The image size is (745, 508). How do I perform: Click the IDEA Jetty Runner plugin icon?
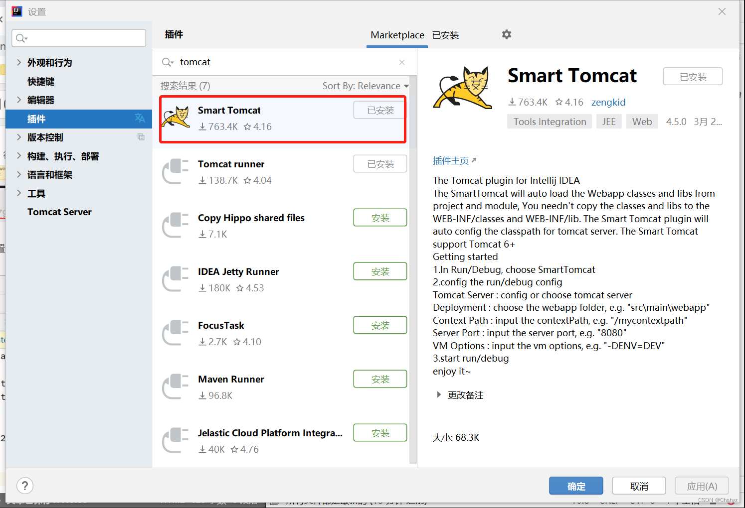(x=176, y=279)
